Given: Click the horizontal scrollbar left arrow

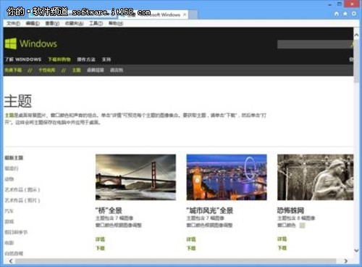Looking at the screenshot, I should click(x=11, y=261).
